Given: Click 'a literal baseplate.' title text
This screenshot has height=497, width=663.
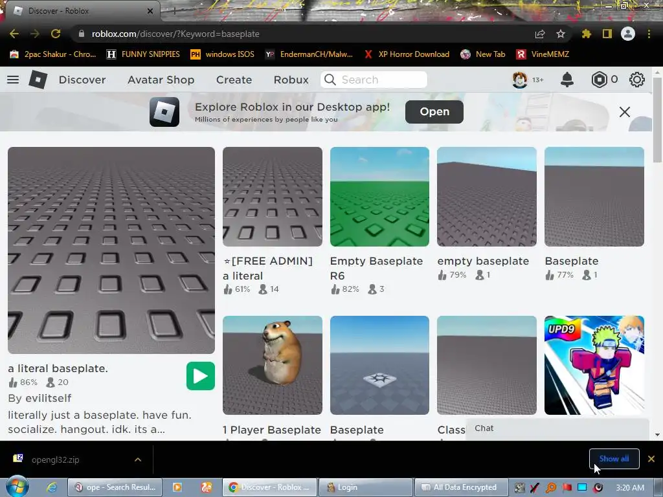Looking at the screenshot, I should click(58, 368).
